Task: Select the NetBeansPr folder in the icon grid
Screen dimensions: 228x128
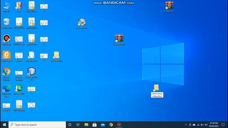Action: pyautogui.click(x=57, y=56)
